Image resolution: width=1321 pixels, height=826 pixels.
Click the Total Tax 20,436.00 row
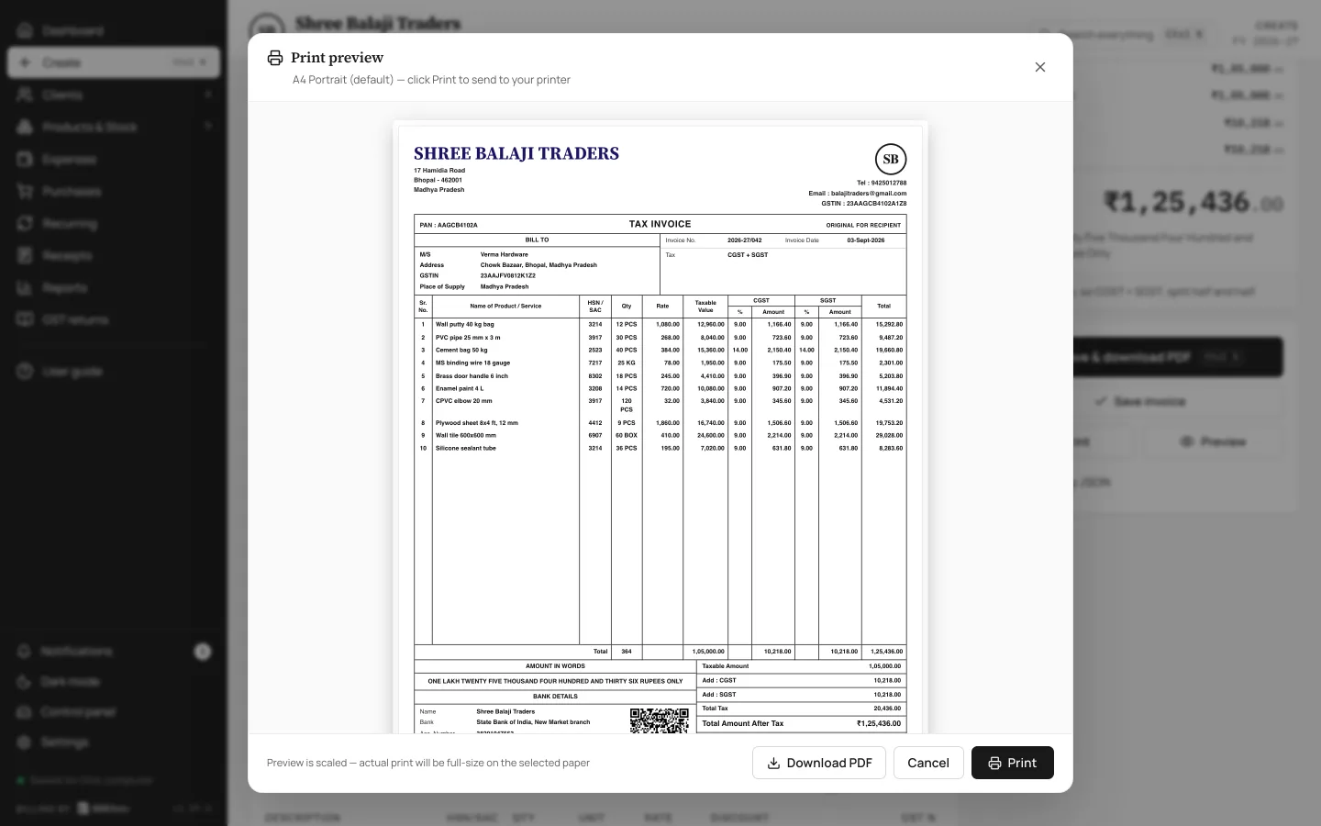[802, 709]
